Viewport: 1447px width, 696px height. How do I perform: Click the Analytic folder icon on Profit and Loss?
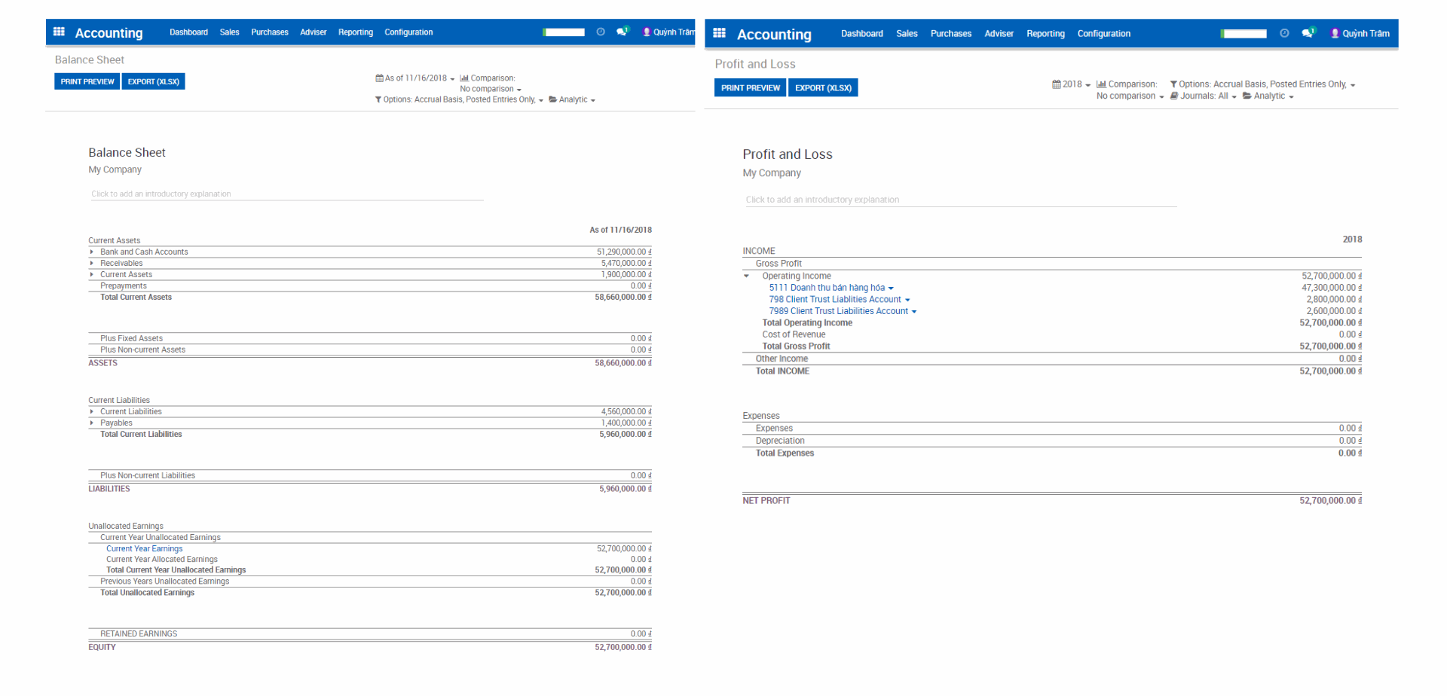[x=1249, y=96]
